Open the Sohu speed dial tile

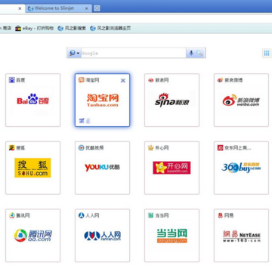tap(33, 168)
